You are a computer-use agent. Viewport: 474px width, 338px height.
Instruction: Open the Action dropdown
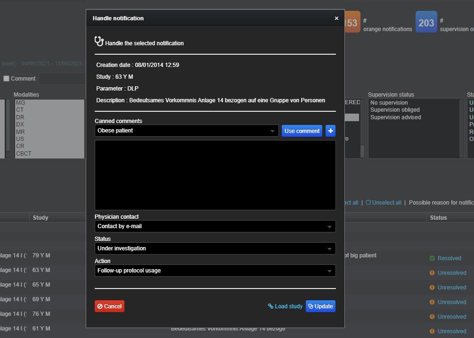click(215, 271)
